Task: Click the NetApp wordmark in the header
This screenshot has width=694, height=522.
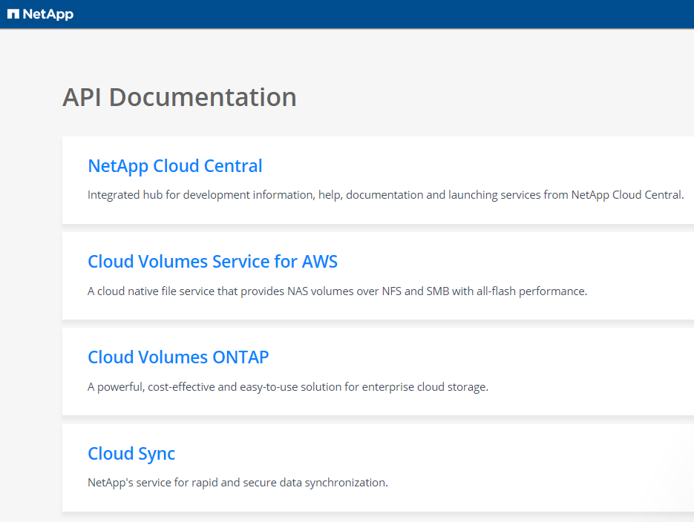Action: click(x=48, y=14)
